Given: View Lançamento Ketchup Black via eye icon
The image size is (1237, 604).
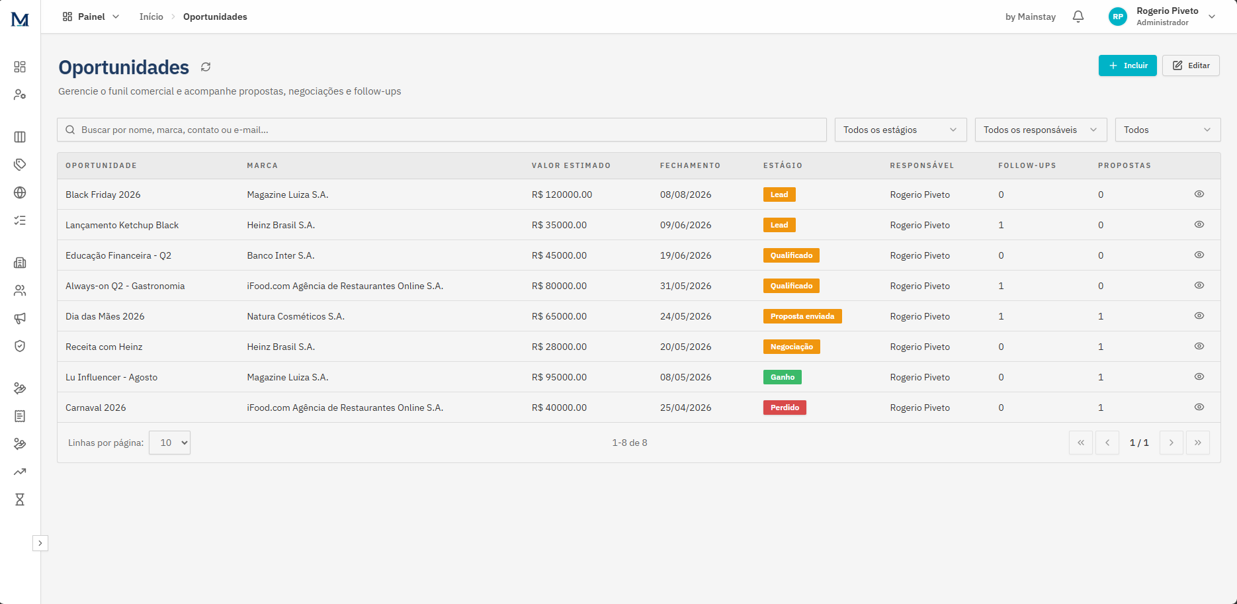Looking at the screenshot, I should 1199,224.
